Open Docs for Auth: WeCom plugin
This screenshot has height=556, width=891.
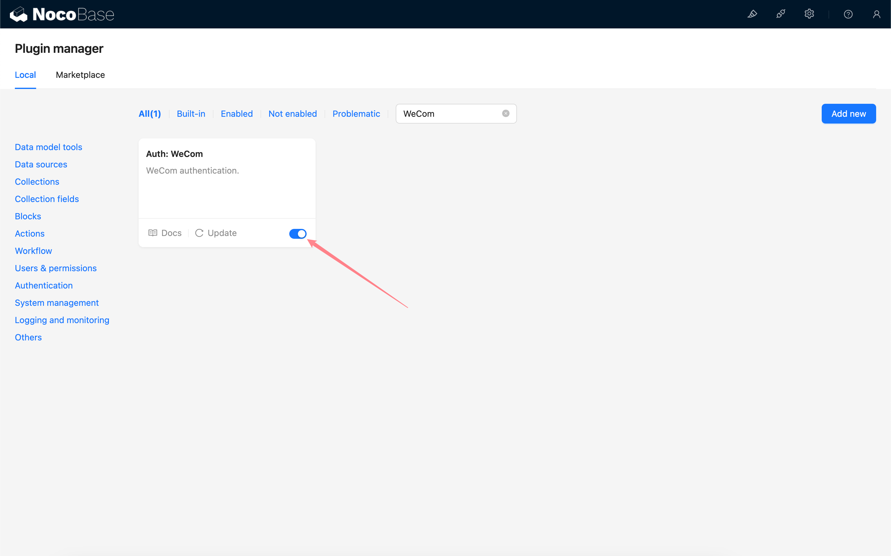pyautogui.click(x=165, y=233)
